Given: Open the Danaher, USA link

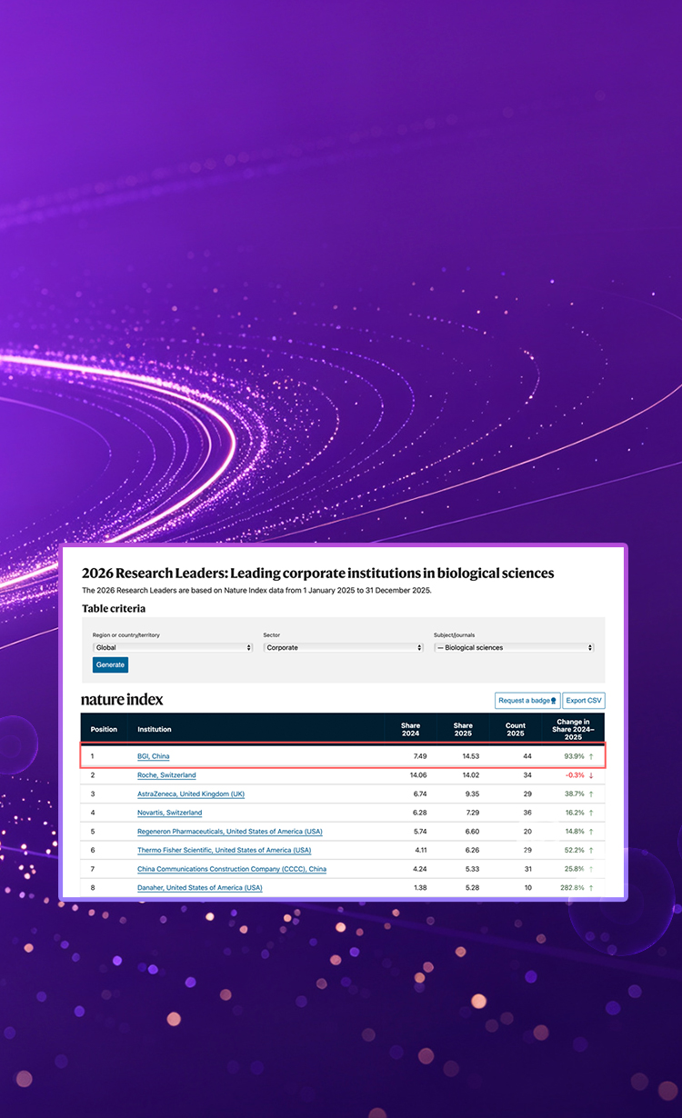Looking at the screenshot, I should click(x=200, y=887).
